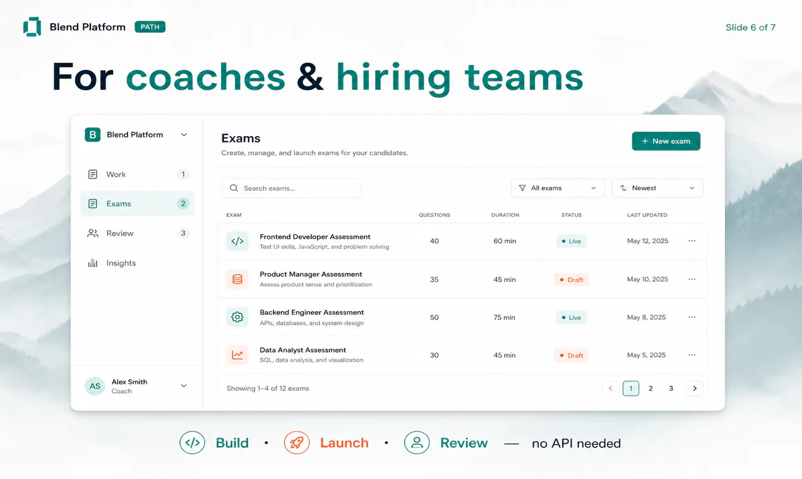Screen dimensions: 802x479
Task: Expand the Blend Platform workspace switcher chevron
Action: click(184, 135)
